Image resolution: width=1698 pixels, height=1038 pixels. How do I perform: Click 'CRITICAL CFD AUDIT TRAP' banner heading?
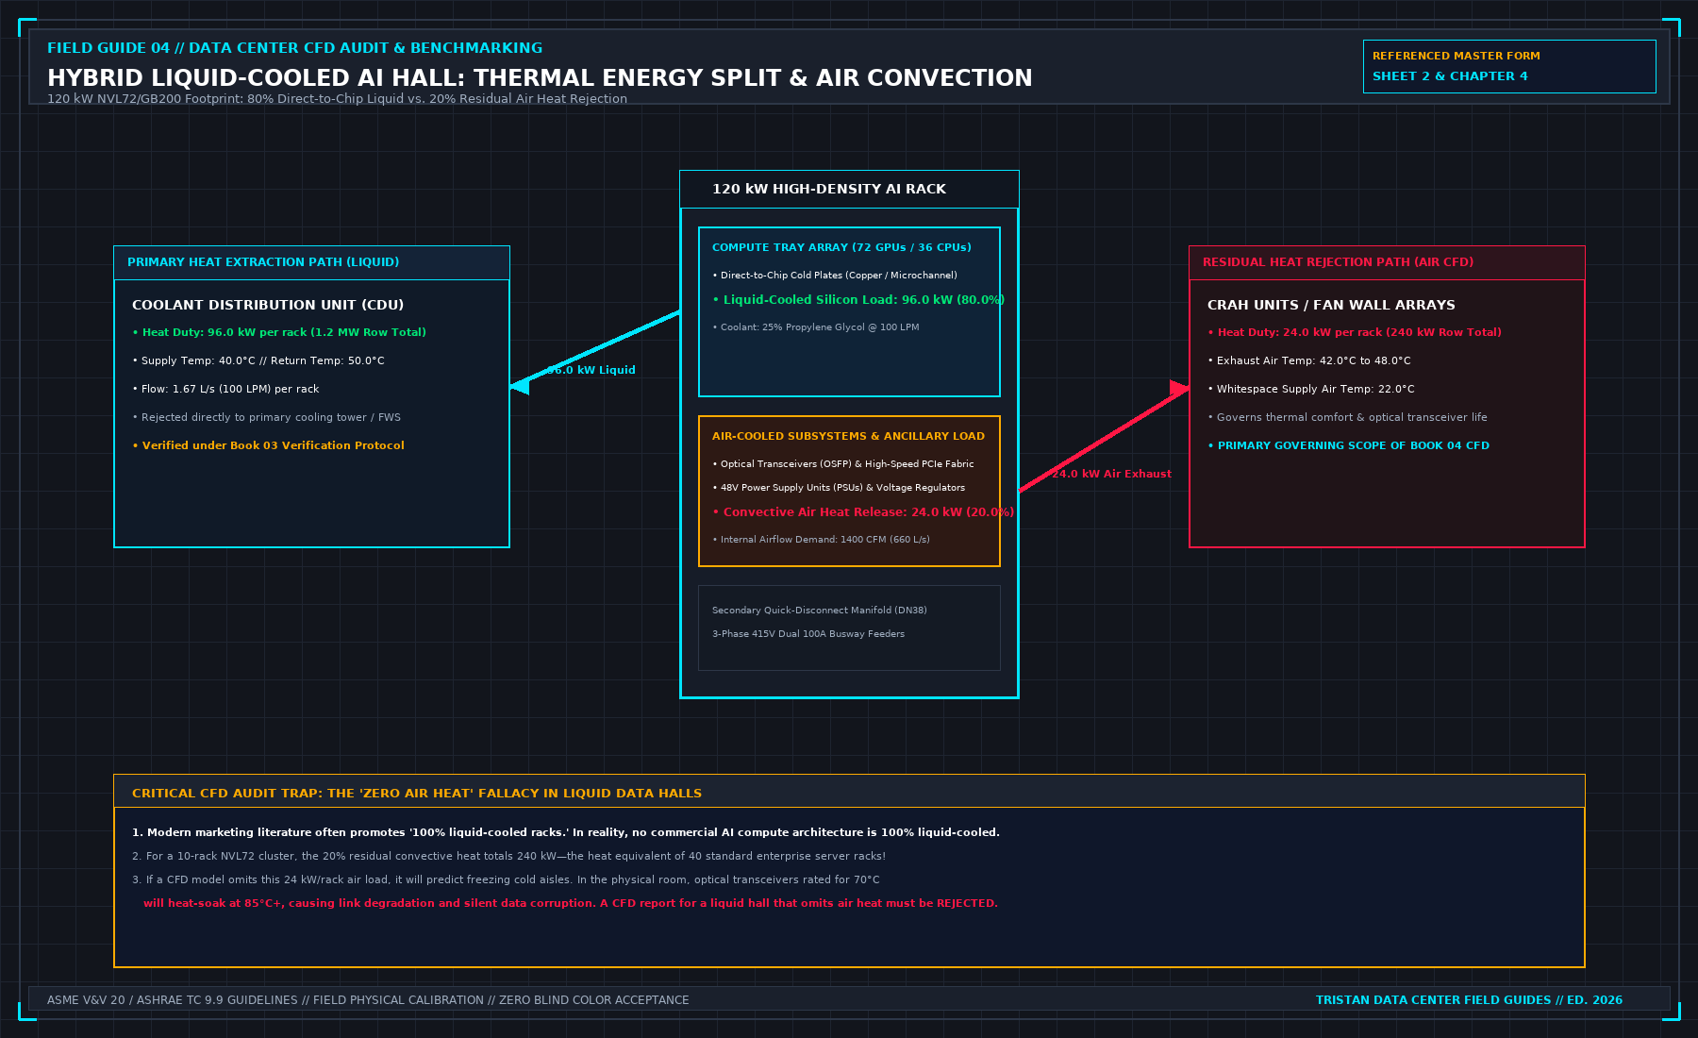[417, 794]
